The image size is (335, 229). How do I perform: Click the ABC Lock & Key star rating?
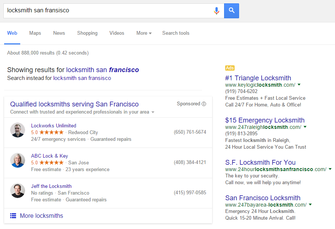click(x=51, y=163)
